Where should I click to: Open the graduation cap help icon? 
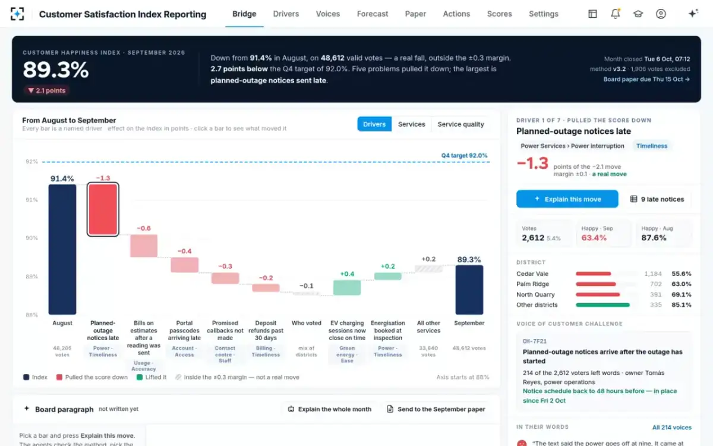point(638,14)
